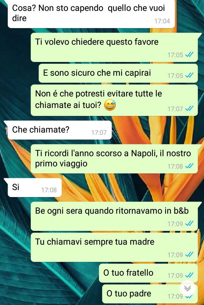Click double check marks on Napoli message

coord(189,166)
